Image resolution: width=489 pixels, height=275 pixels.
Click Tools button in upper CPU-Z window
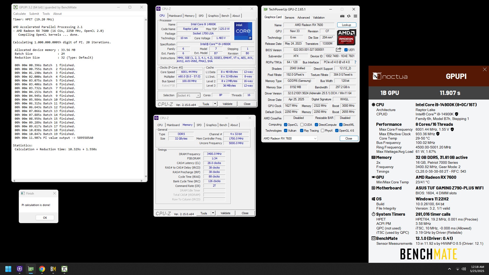pyautogui.click(x=206, y=104)
